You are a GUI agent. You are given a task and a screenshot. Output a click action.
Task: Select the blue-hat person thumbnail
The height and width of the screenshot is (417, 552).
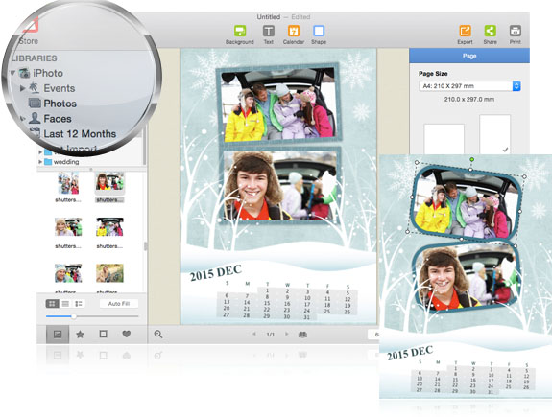[x=68, y=273]
